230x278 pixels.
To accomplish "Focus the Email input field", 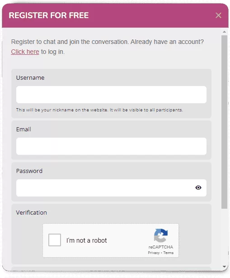I will [111, 146].
